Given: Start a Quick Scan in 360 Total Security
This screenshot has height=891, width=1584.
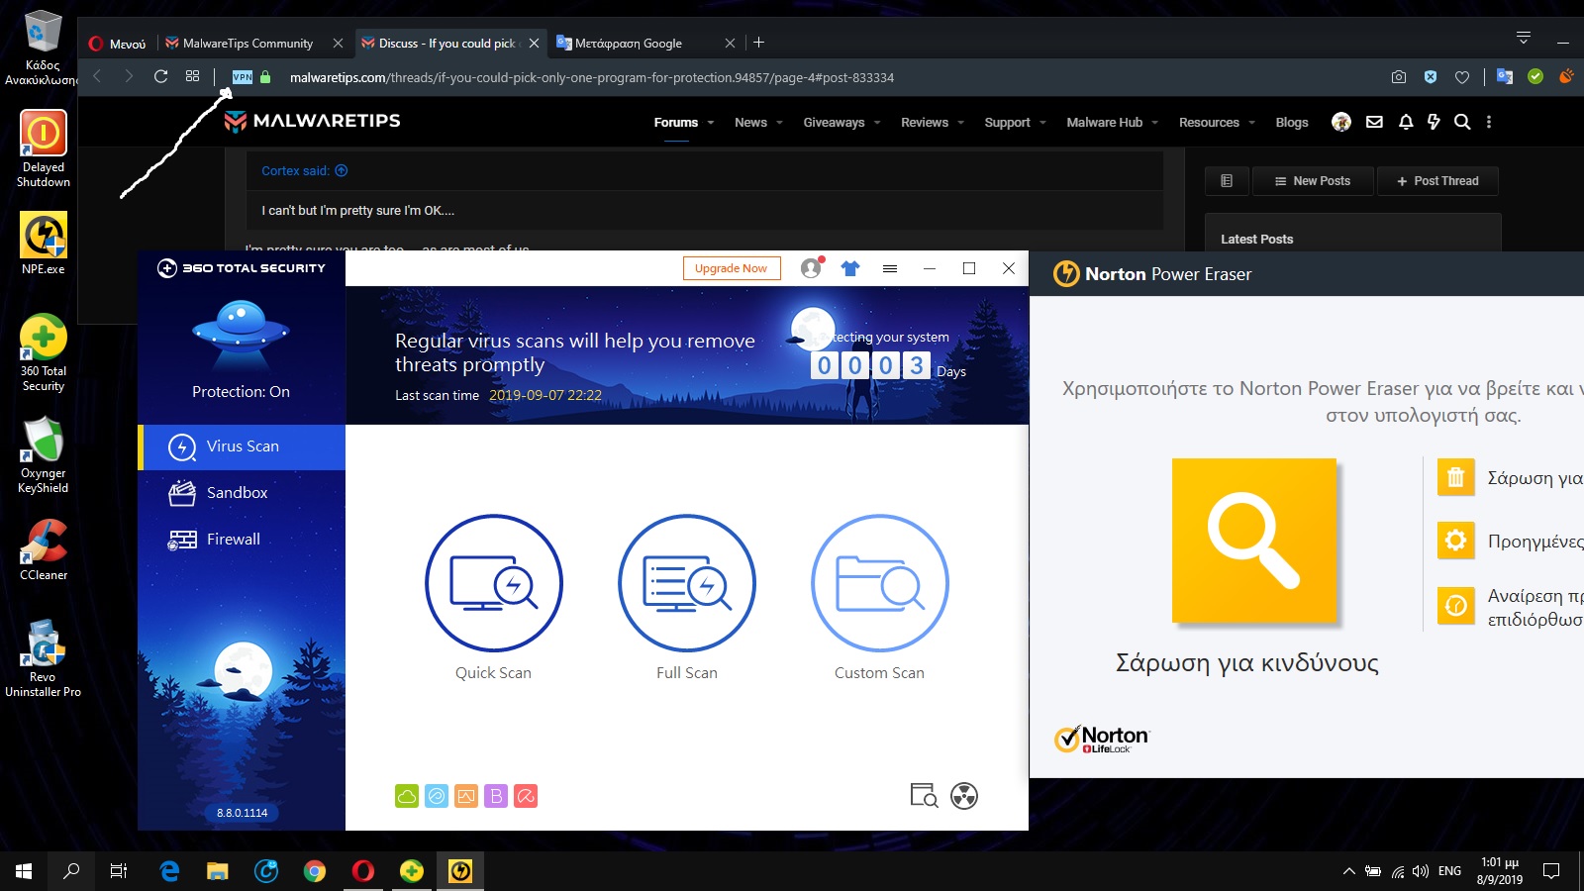Looking at the screenshot, I should (493, 583).
